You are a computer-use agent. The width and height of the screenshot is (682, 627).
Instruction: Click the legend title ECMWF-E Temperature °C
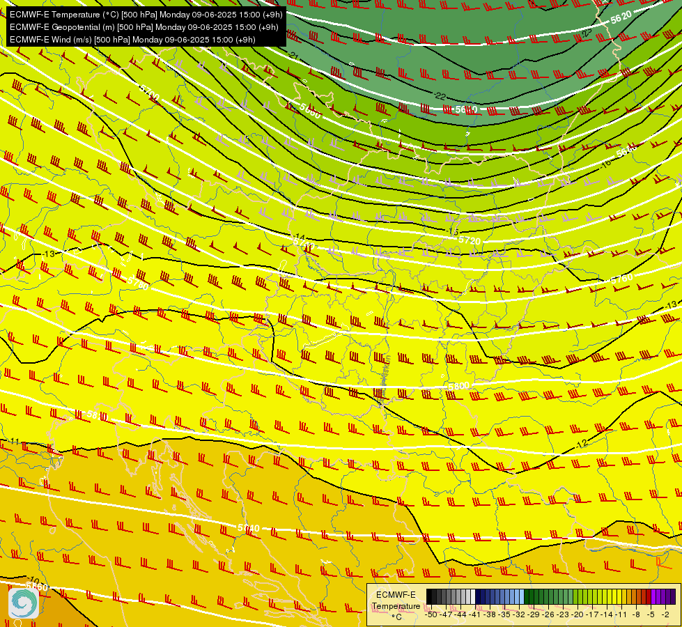pyautogui.click(x=396, y=605)
